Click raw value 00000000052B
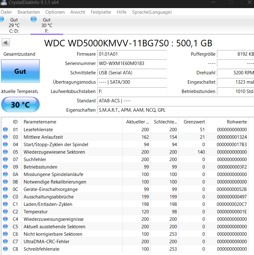 pyautogui.click(x=232, y=189)
